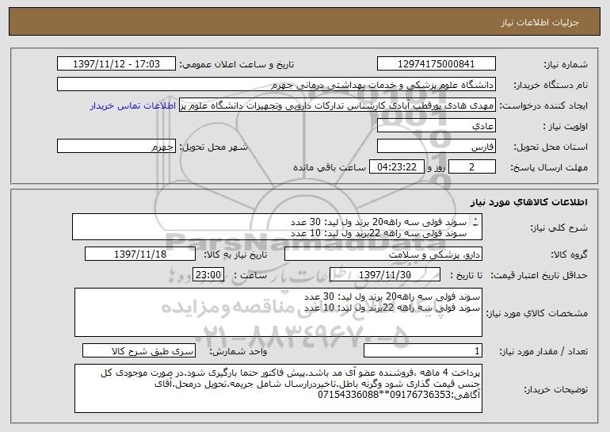Click the goods group field دارو، پزشکی و سلامت

(x=383, y=254)
